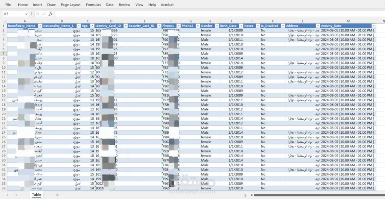Click the three-dot handle beside the horizontal scrollbar
This screenshot has width=385, height=199.
[245, 195]
